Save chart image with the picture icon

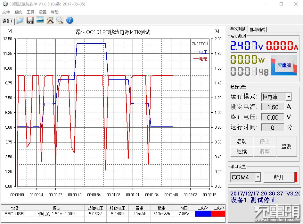click(x=40, y=20)
